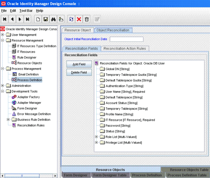Open the Help menu
Viewport: 210px width, 178px height.
click(x=40, y=11)
